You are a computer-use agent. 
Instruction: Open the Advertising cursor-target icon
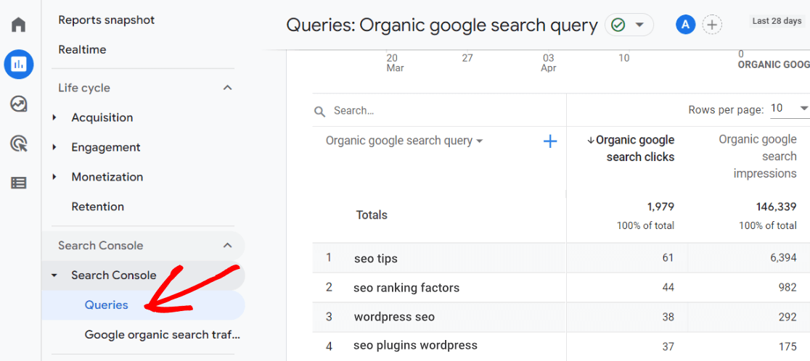(19, 144)
